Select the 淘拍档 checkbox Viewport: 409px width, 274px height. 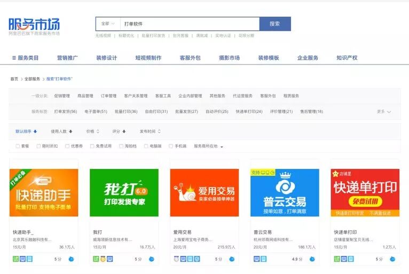pyautogui.click(x=121, y=146)
